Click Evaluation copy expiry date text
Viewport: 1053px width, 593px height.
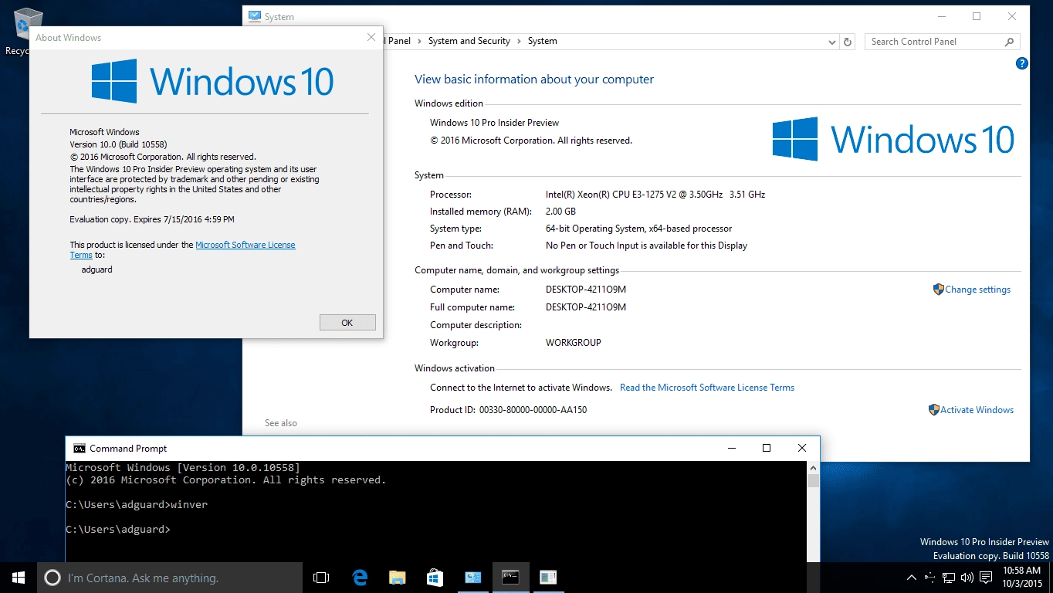(152, 219)
